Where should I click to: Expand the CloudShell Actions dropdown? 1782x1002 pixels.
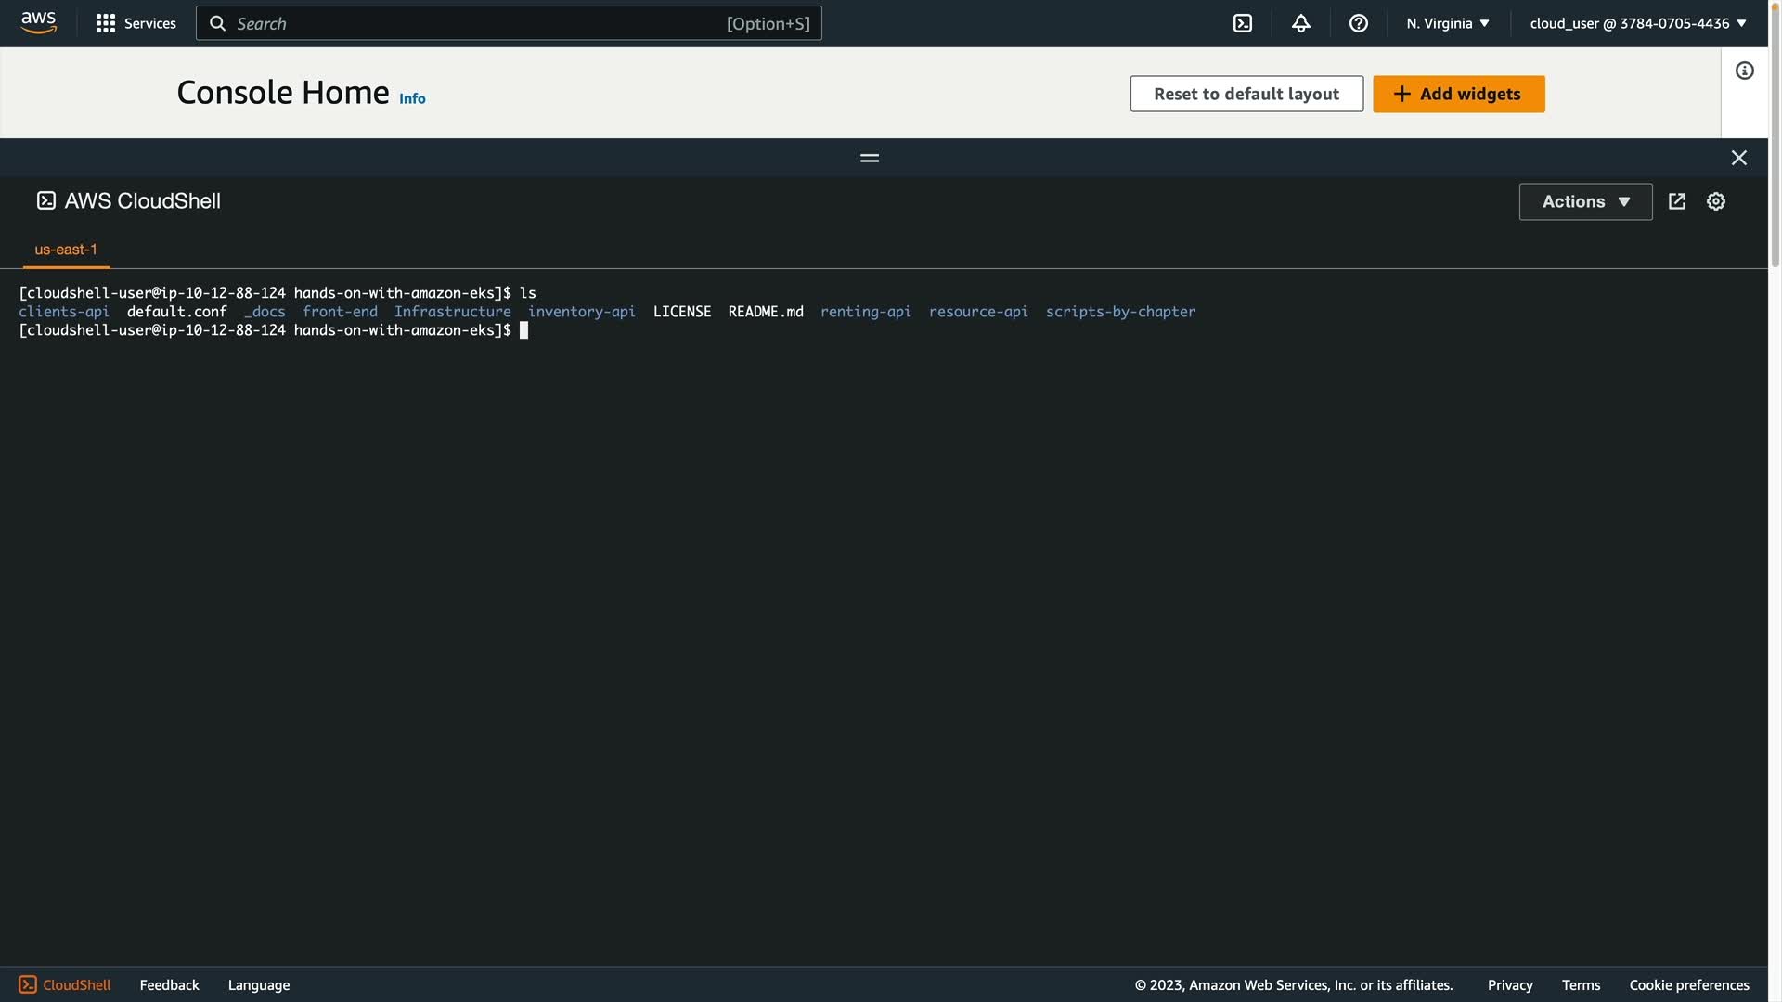click(x=1584, y=201)
